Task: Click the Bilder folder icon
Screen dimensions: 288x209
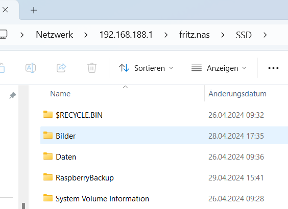Action: [48, 135]
